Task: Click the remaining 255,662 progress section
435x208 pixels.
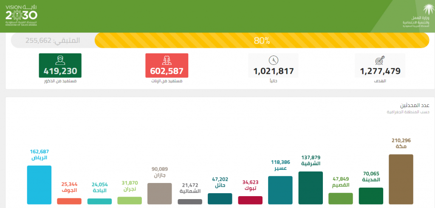Action: click(x=53, y=40)
